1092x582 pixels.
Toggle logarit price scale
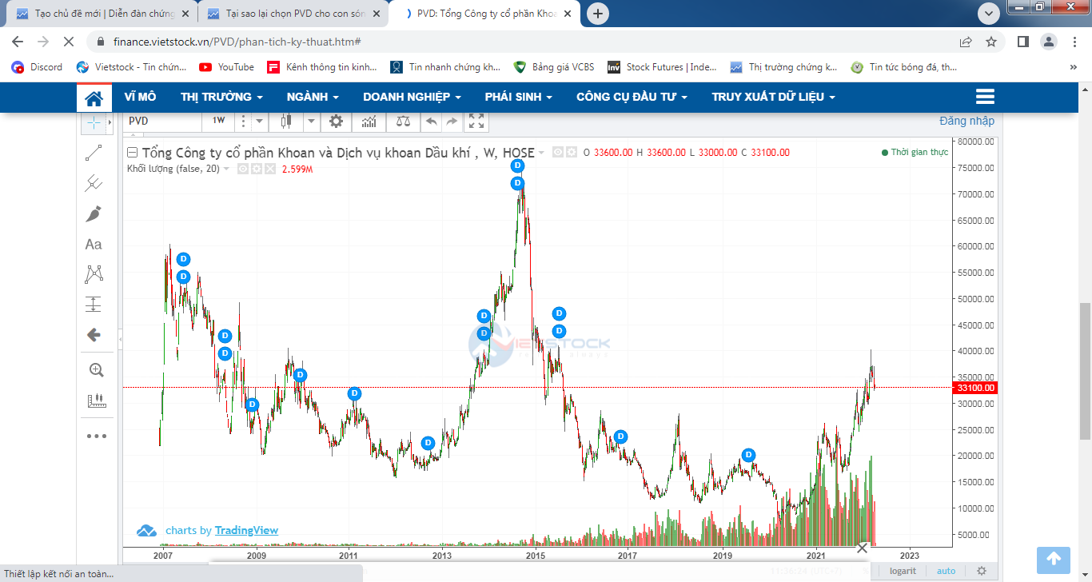pos(903,571)
